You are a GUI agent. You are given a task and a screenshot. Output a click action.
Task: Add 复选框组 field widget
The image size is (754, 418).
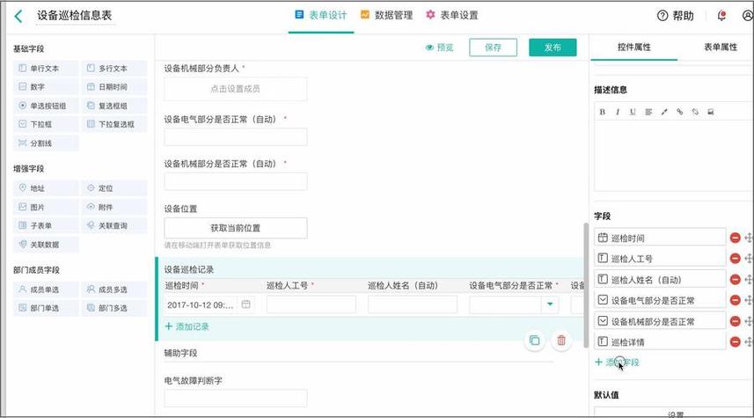[114, 106]
